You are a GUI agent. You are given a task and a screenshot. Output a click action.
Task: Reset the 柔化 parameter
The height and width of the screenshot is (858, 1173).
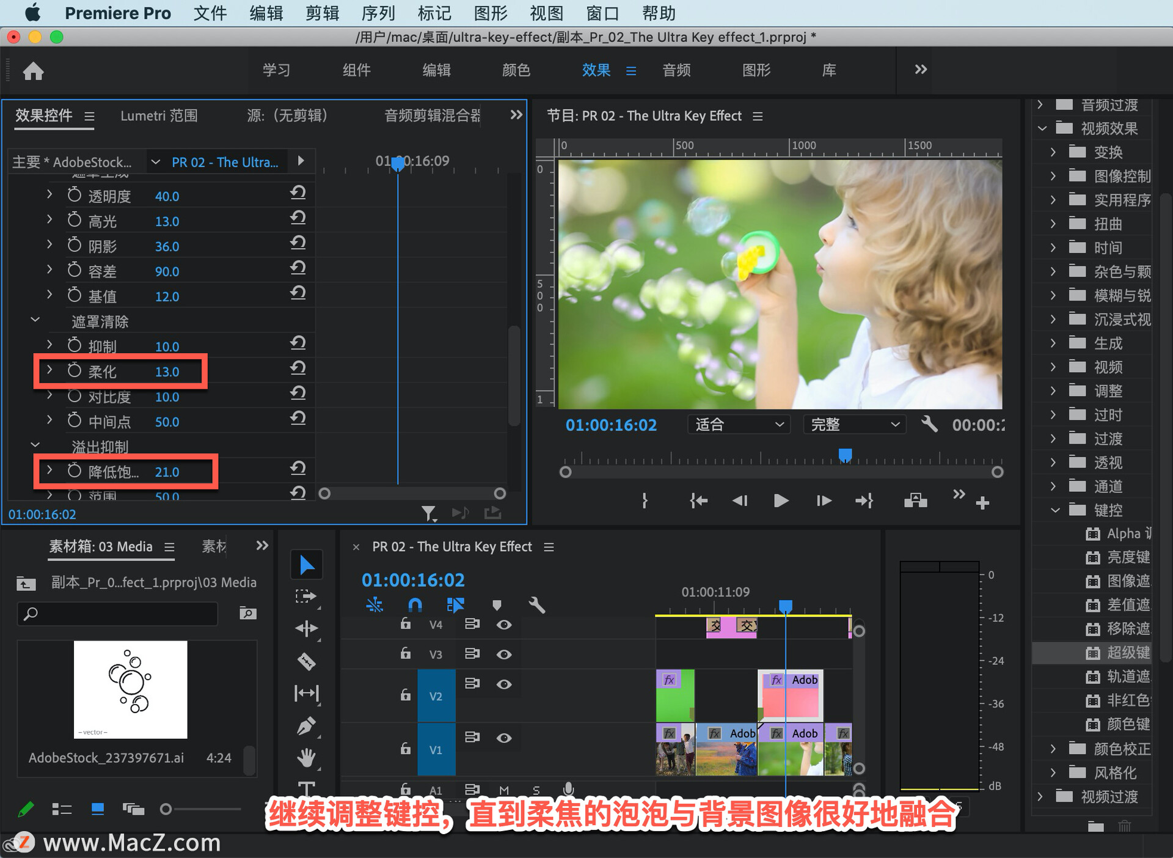298,368
